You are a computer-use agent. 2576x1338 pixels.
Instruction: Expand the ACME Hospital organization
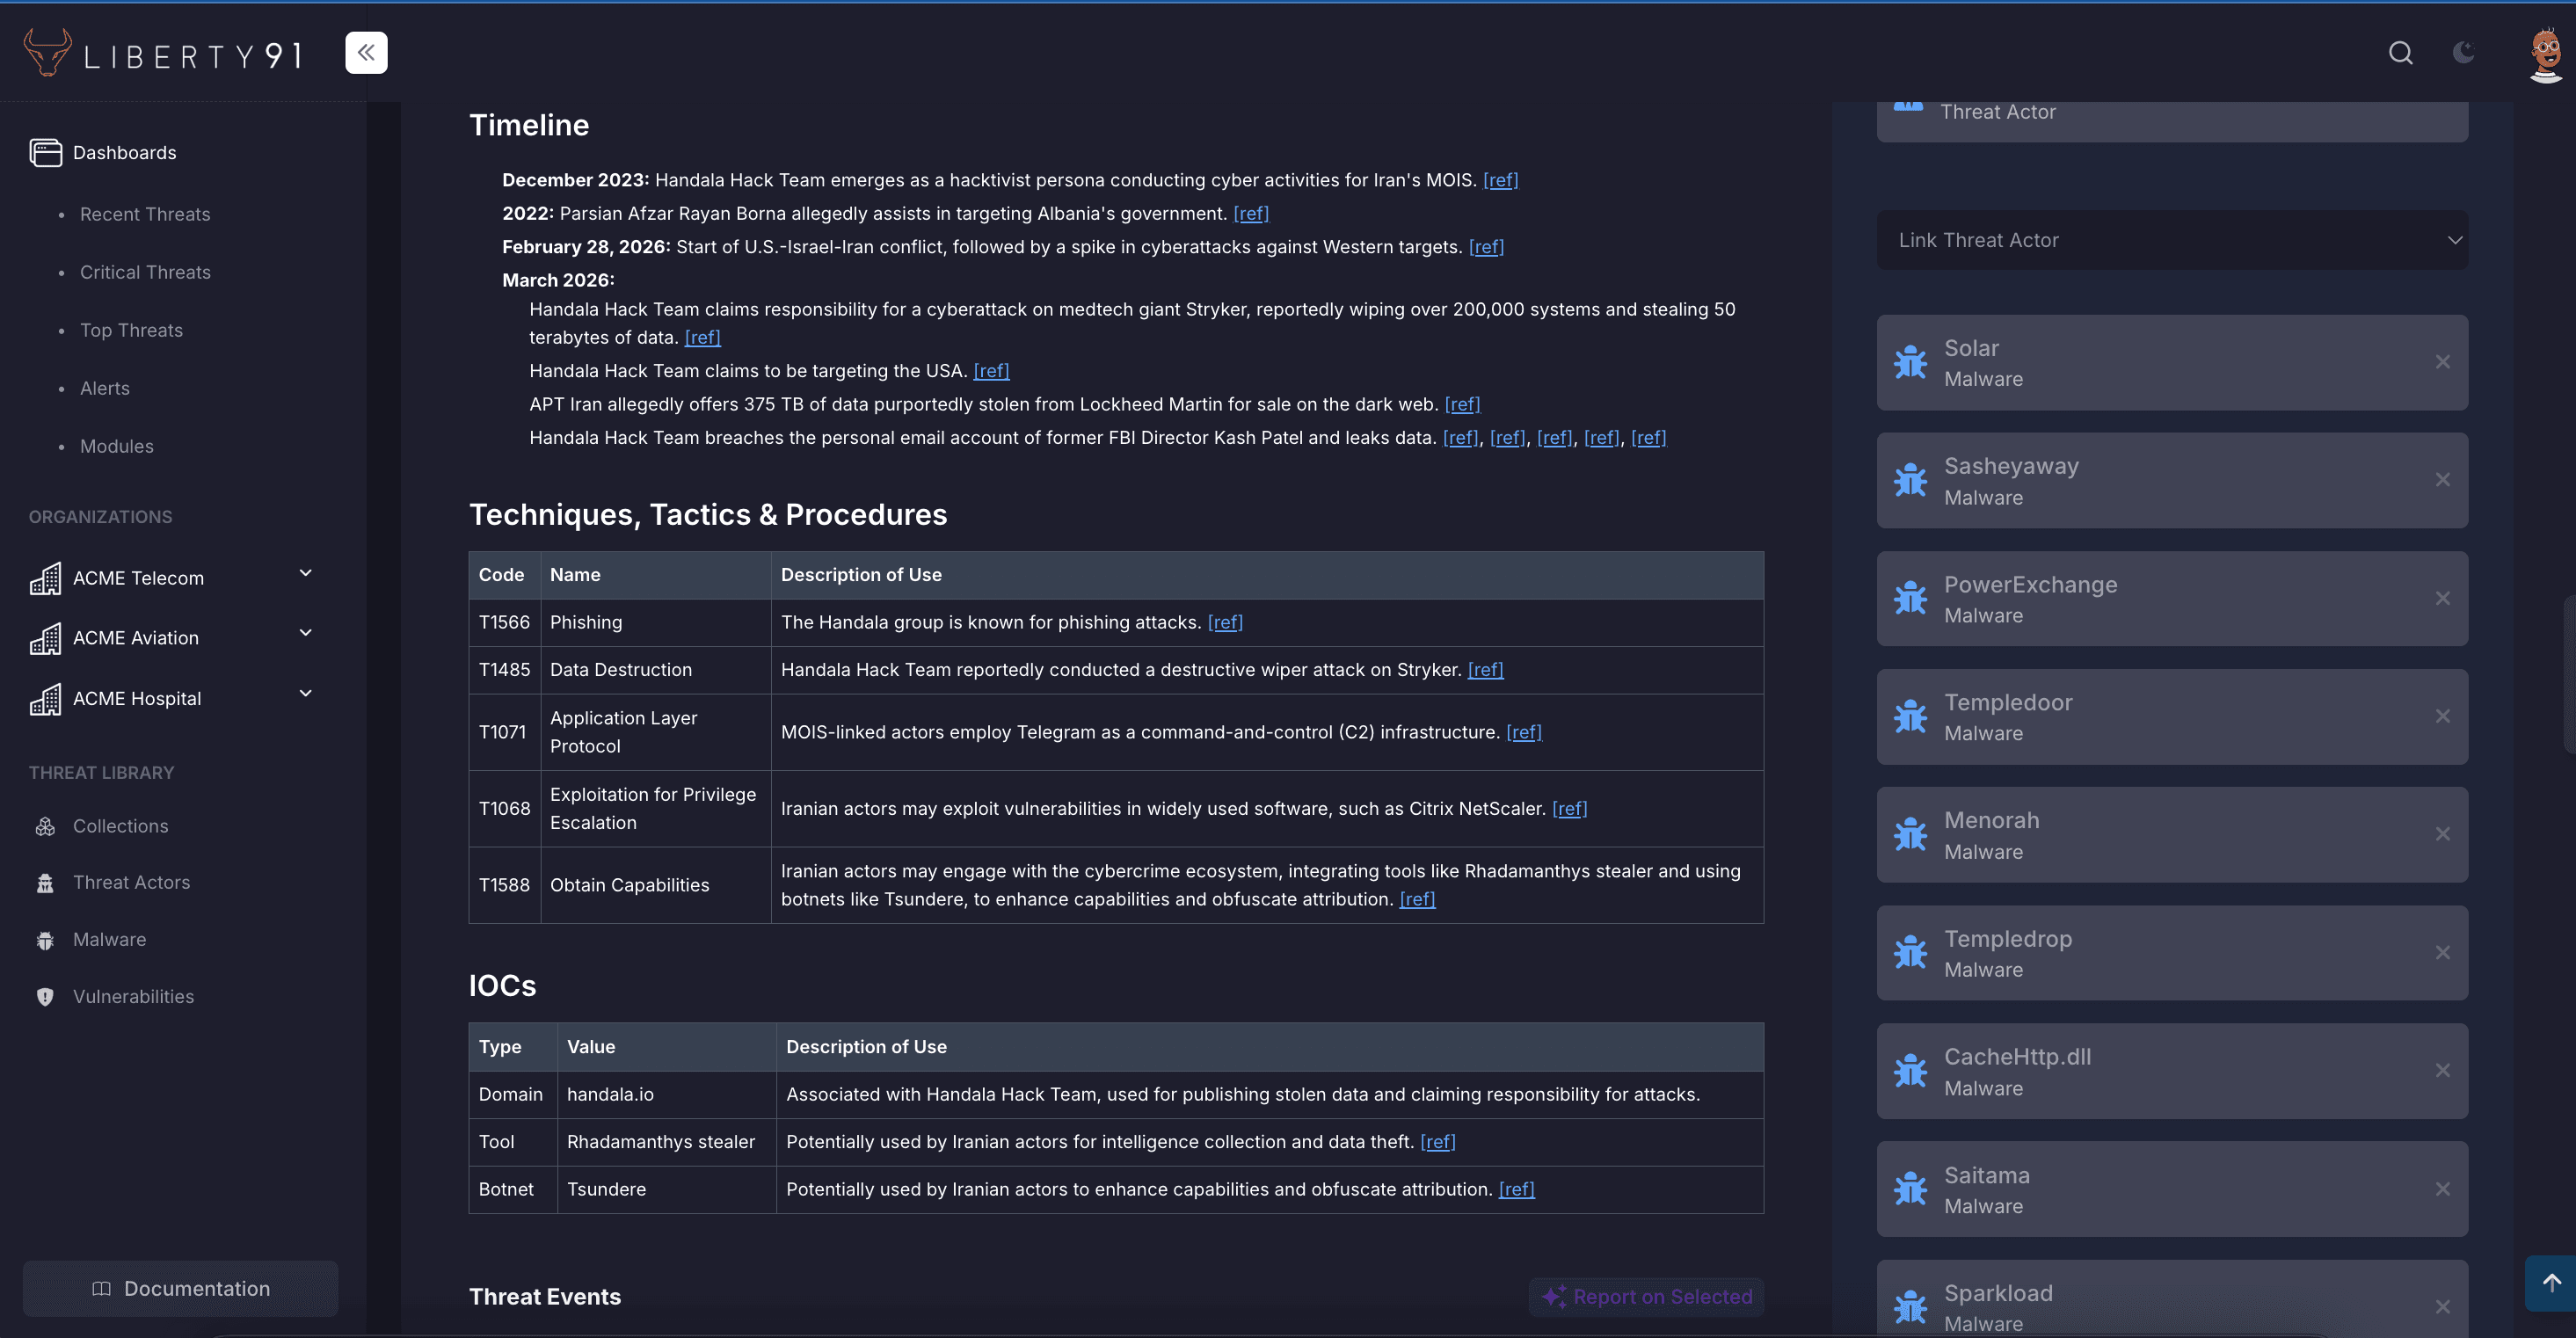305,693
